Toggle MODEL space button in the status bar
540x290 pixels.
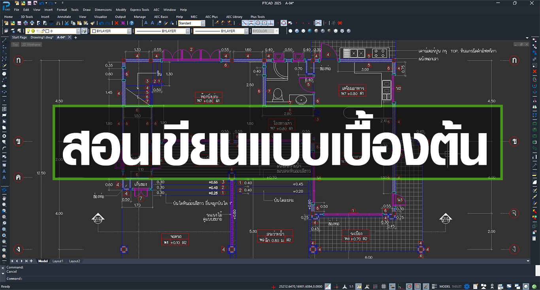(445, 286)
